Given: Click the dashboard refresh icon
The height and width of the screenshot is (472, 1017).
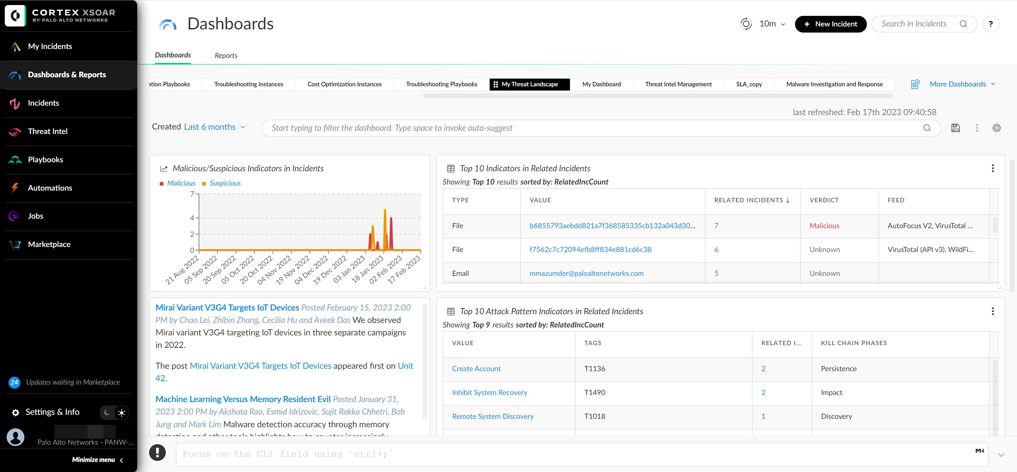Looking at the screenshot, I should (746, 24).
